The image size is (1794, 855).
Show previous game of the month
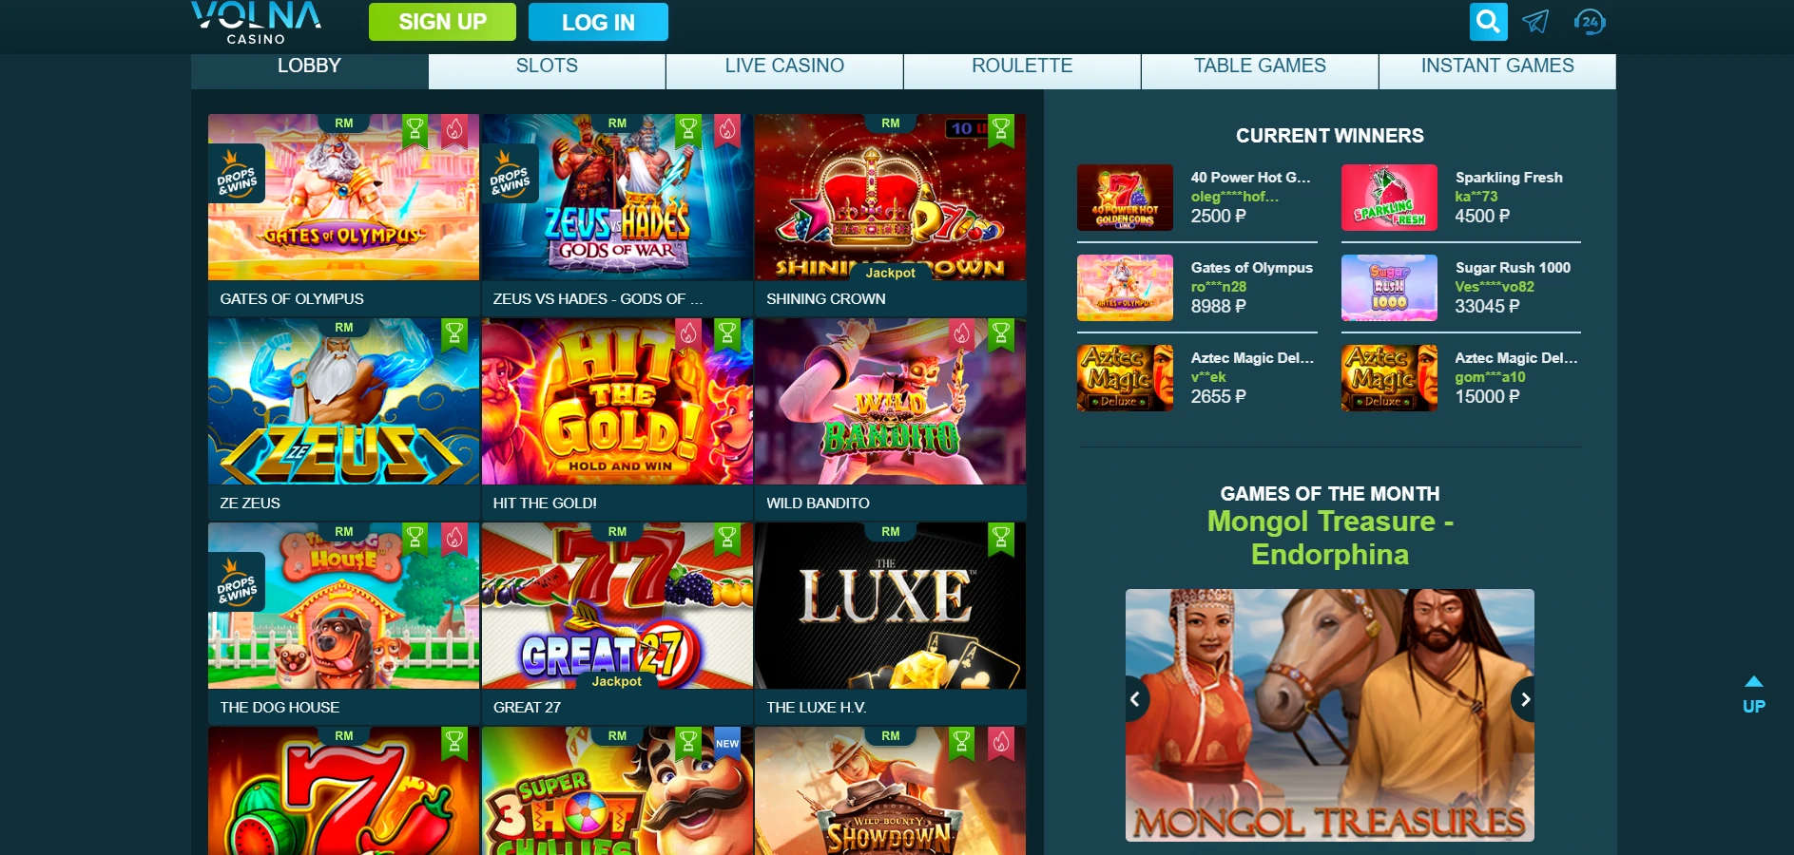click(x=1137, y=699)
